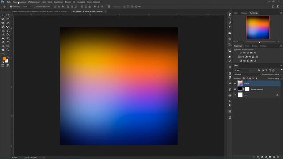The height and width of the screenshot is (159, 283).
Task: Select the Move tool
Action: pyautogui.click(x=3, y=15)
